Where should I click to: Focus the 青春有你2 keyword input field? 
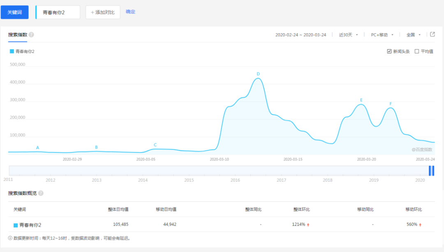pos(58,12)
